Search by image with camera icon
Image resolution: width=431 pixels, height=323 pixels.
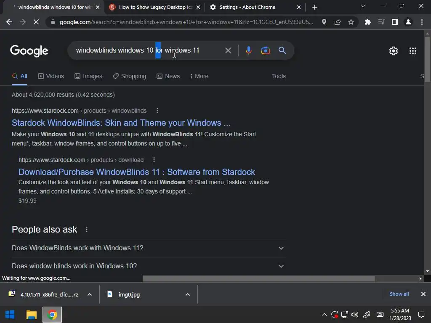click(x=265, y=50)
